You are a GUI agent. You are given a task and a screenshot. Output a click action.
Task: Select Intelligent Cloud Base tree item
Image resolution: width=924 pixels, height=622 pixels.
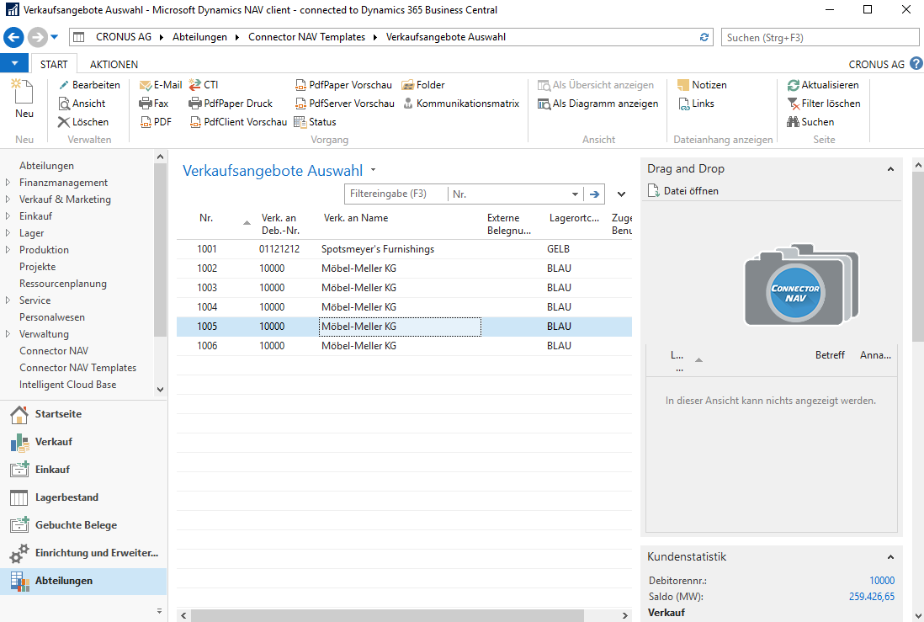click(x=68, y=385)
